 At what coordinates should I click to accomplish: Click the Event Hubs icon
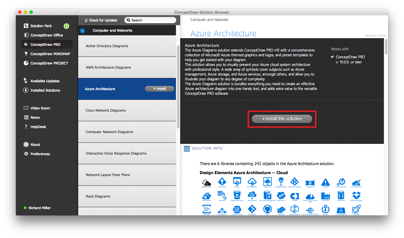207,210
